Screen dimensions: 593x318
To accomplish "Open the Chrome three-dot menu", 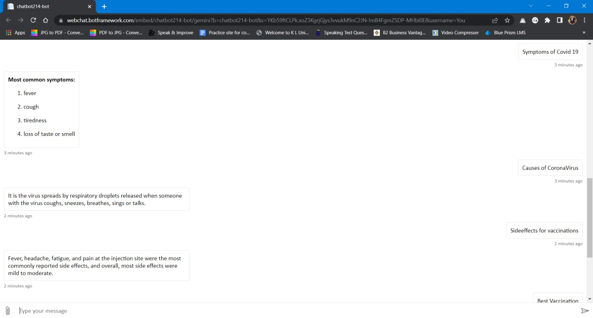I will (x=585, y=20).
